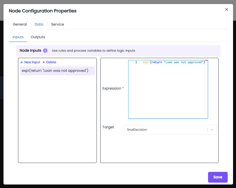236x188 pixels.
Task: Expand Target dropdown chevron arrow
Action: [212, 130]
